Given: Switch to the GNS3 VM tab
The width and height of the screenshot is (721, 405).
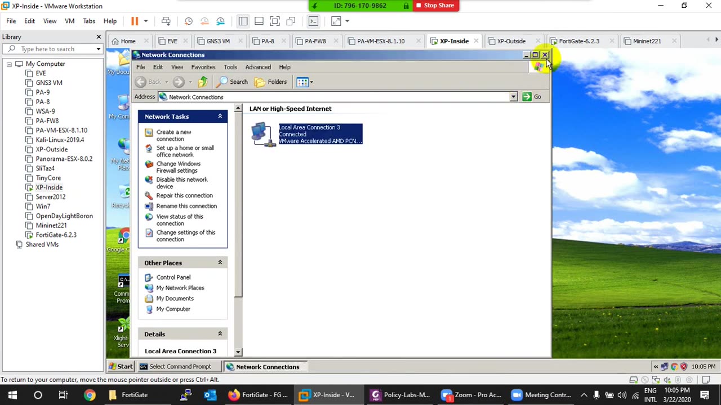Looking at the screenshot, I should pyautogui.click(x=218, y=41).
